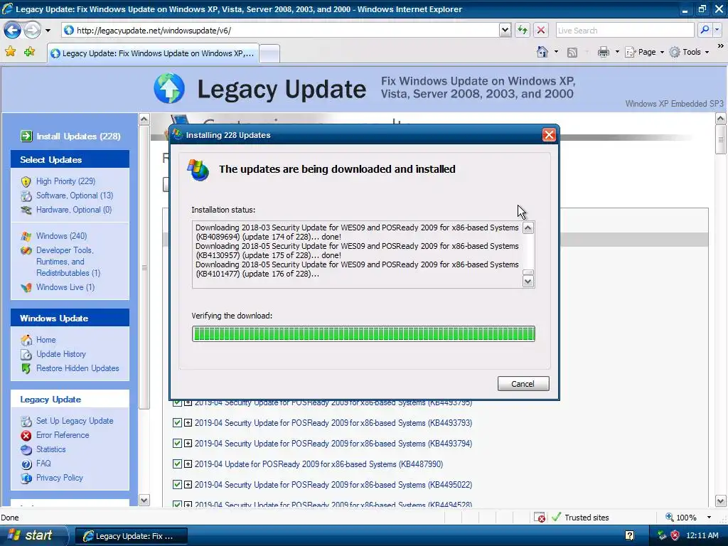Click the Print icon
Screen dimensions: 728x546
coord(603,52)
